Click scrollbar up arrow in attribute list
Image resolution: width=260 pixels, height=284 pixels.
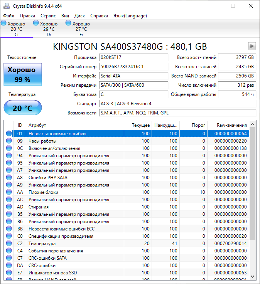click(x=252, y=124)
